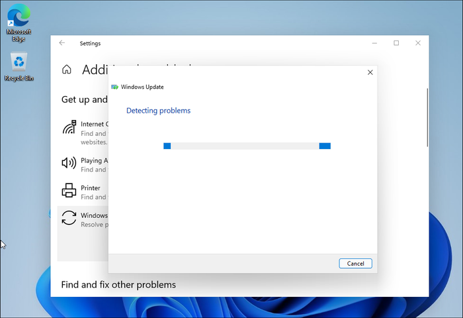Click the Settings home icon
463x318 pixels.
[x=67, y=70]
